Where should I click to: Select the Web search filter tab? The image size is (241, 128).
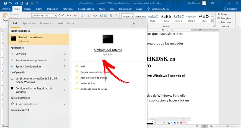click(60, 23)
